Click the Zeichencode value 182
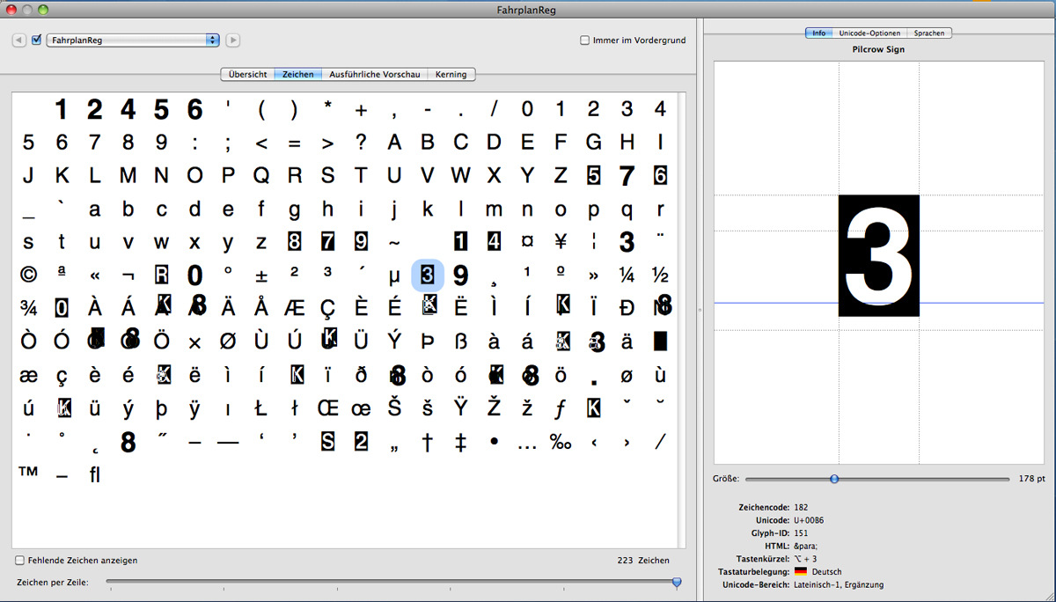This screenshot has height=602, width=1056. tap(801, 508)
